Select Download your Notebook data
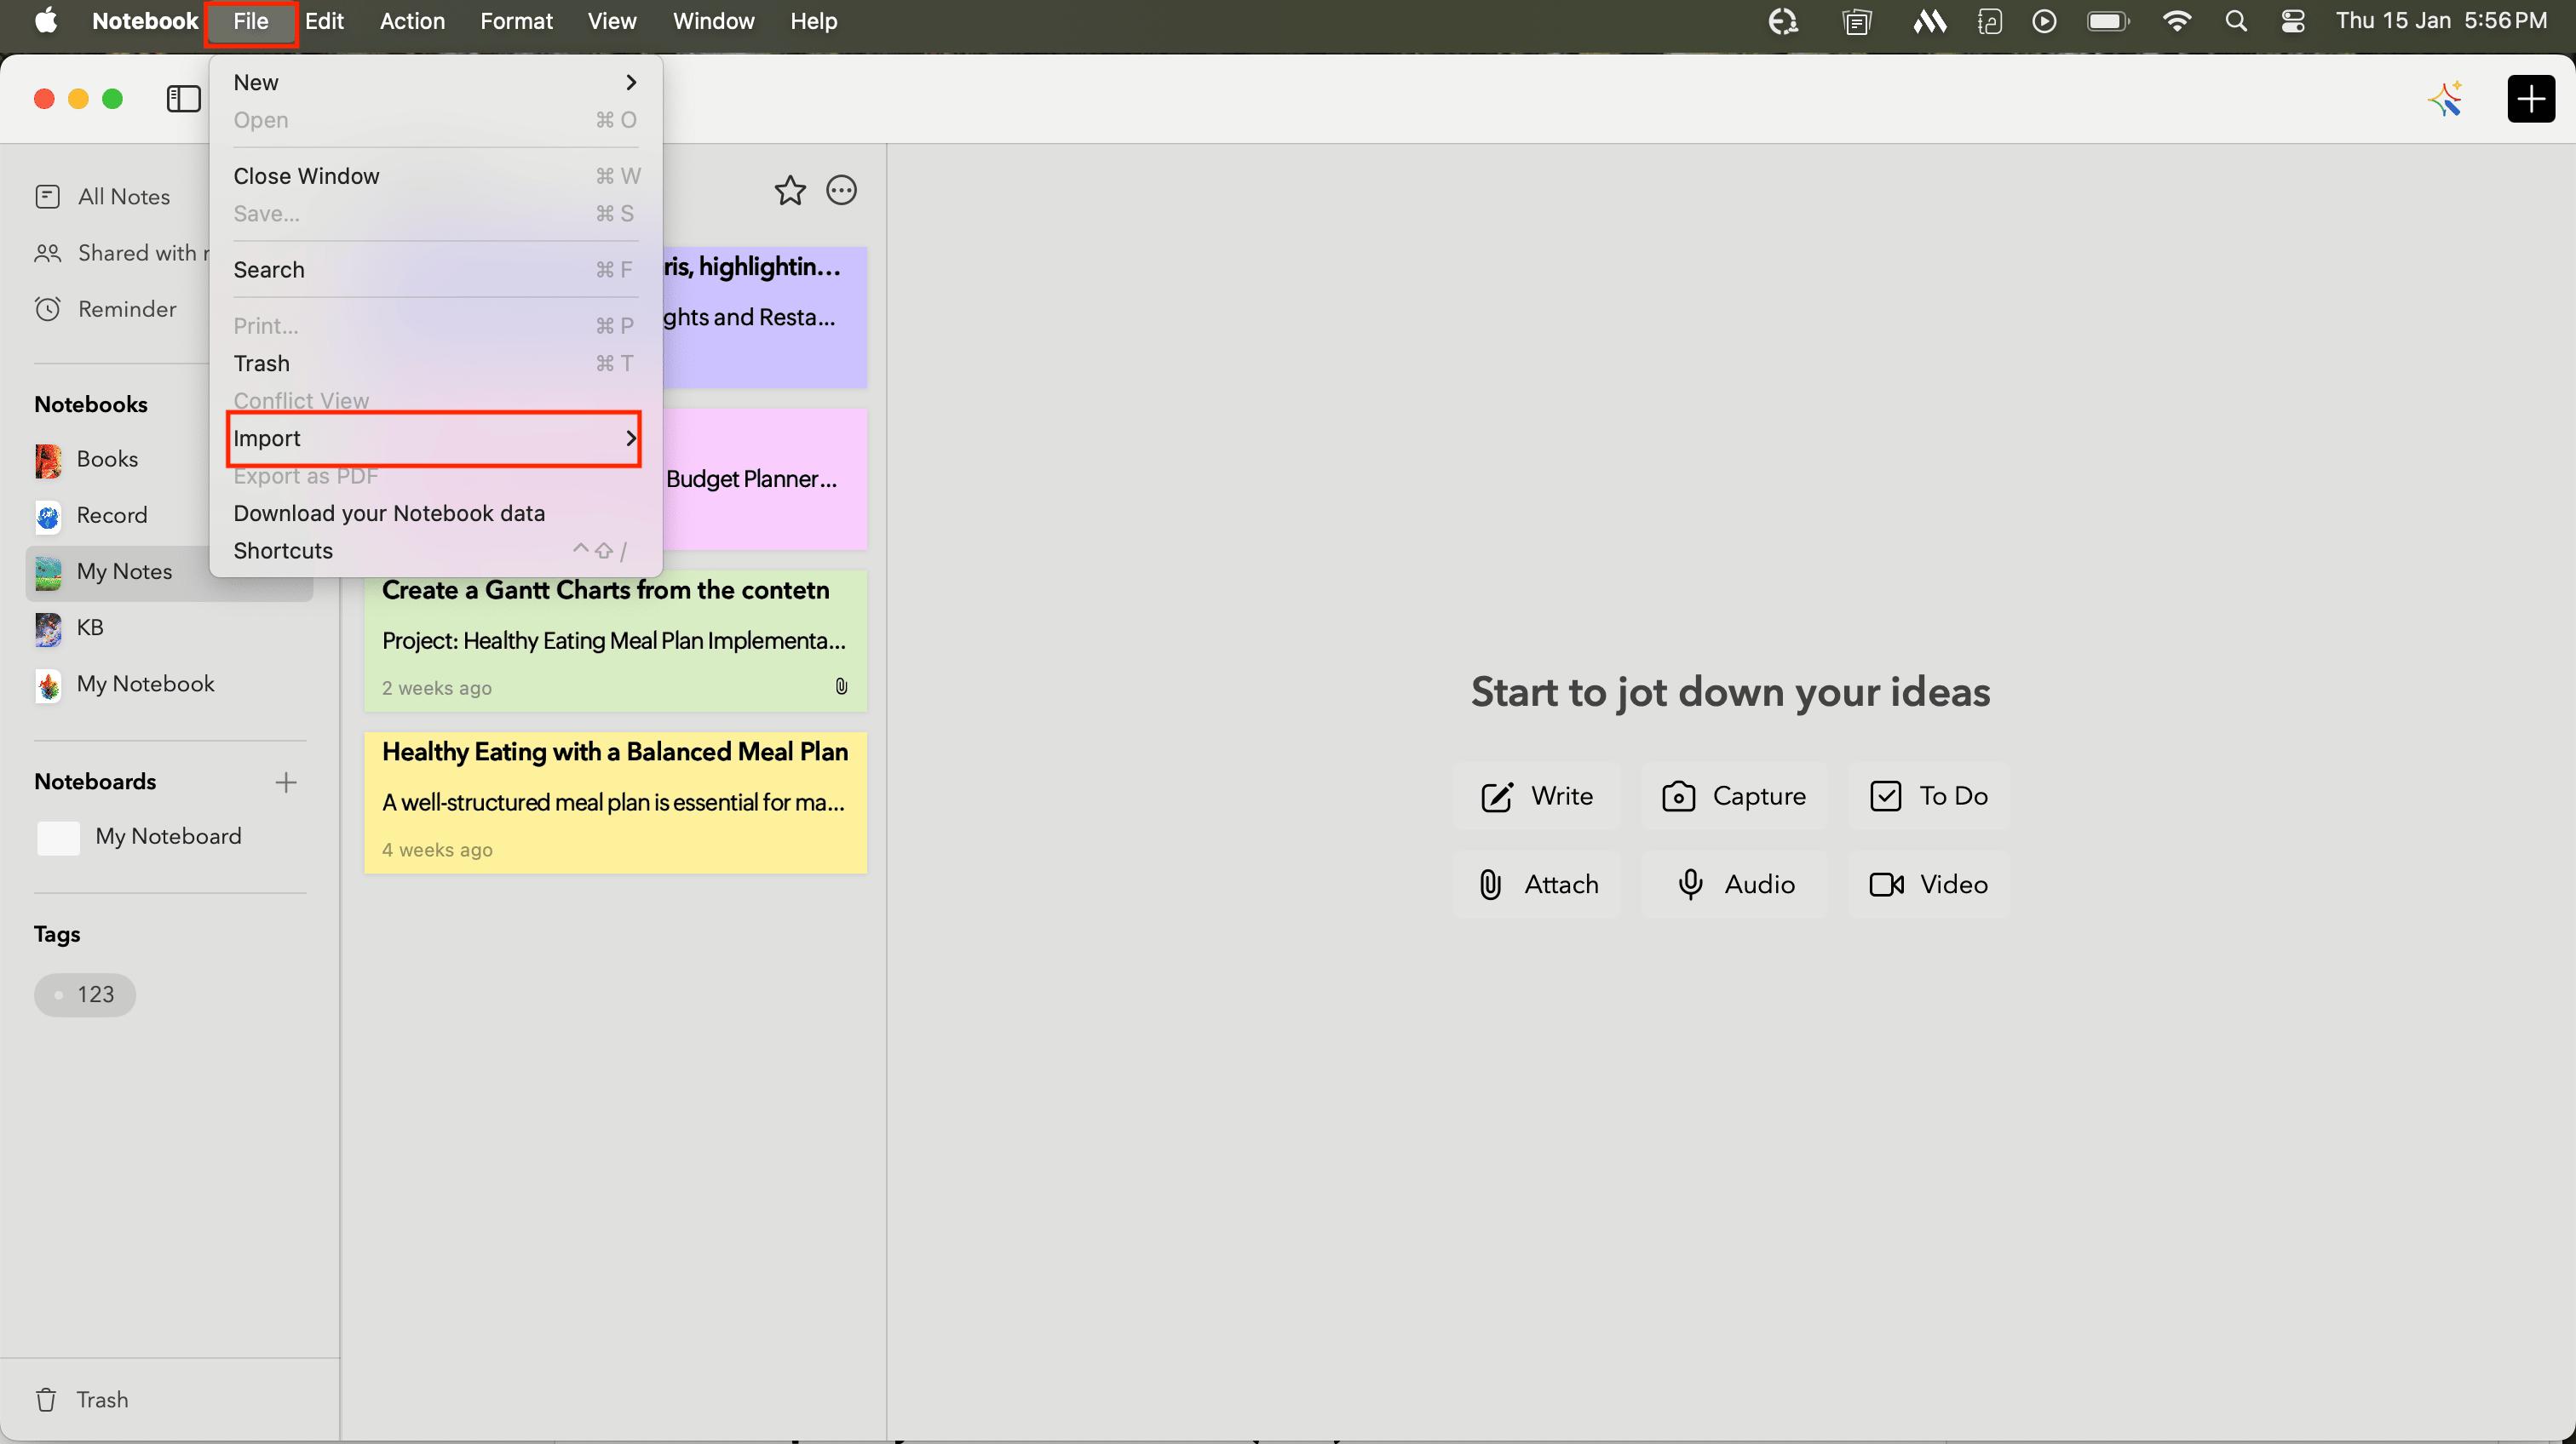This screenshot has height=1444, width=2576. coord(389,513)
